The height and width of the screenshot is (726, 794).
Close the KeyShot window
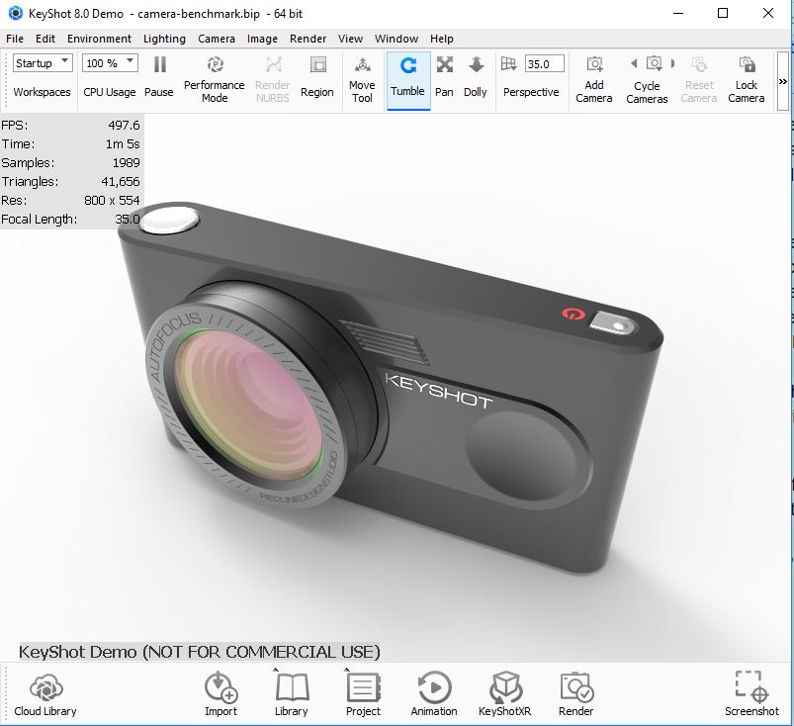pos(768,13)
